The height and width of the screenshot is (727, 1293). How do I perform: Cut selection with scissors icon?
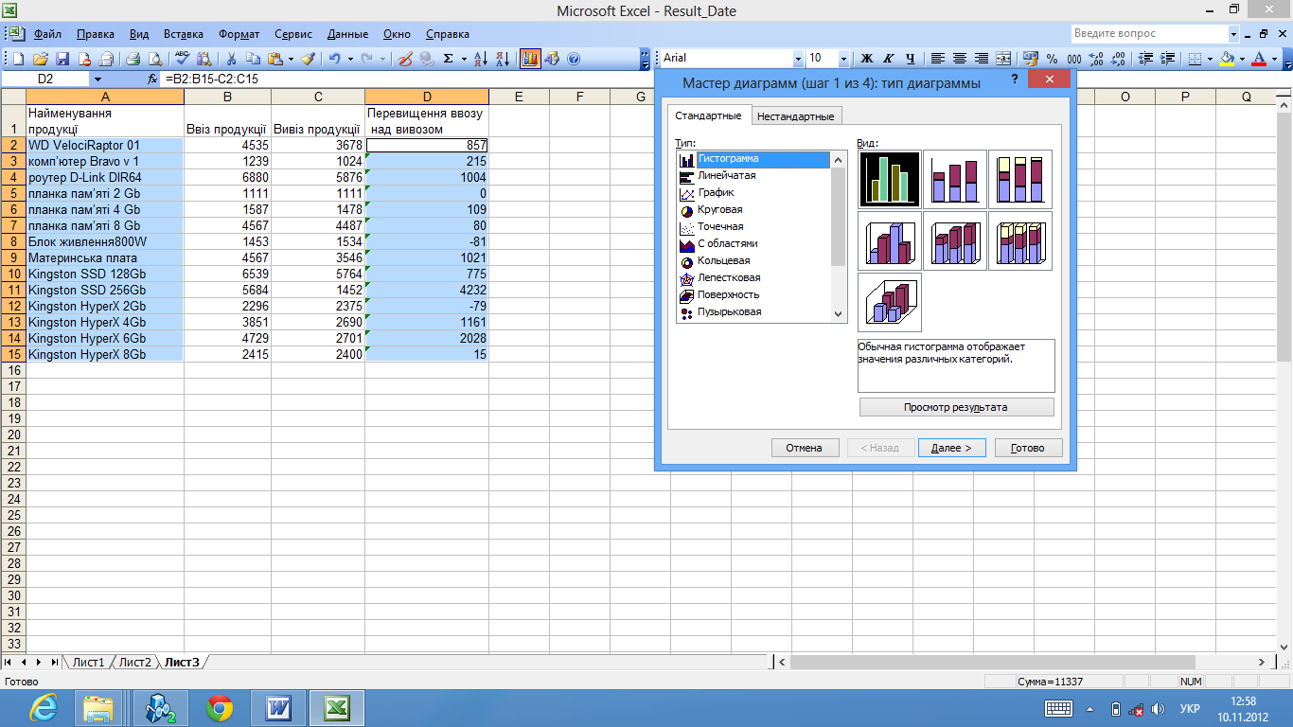[x=231, y=59]
